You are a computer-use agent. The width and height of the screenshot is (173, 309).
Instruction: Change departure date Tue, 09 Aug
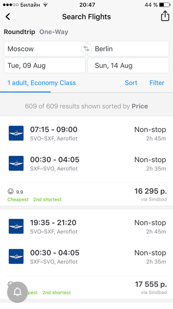44,66
